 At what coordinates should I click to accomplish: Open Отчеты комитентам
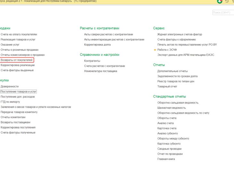coord(13,117)
